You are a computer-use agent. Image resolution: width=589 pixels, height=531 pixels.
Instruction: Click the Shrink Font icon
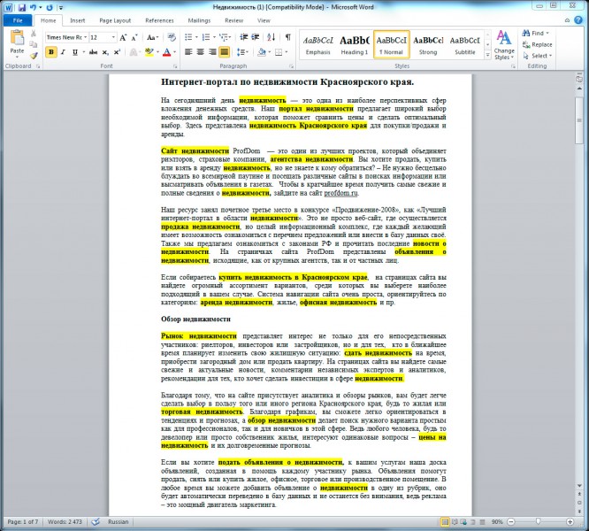point(134,37)
